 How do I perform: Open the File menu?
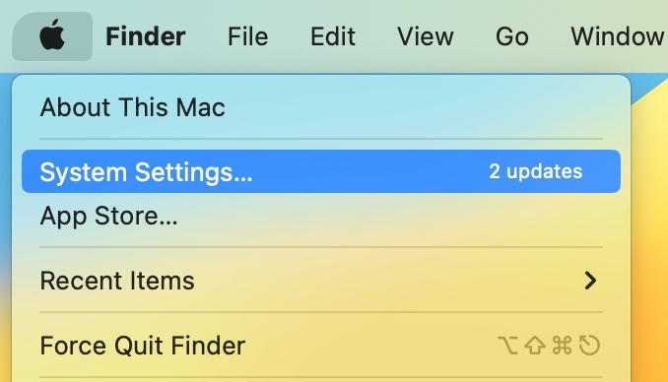(248, 36)
